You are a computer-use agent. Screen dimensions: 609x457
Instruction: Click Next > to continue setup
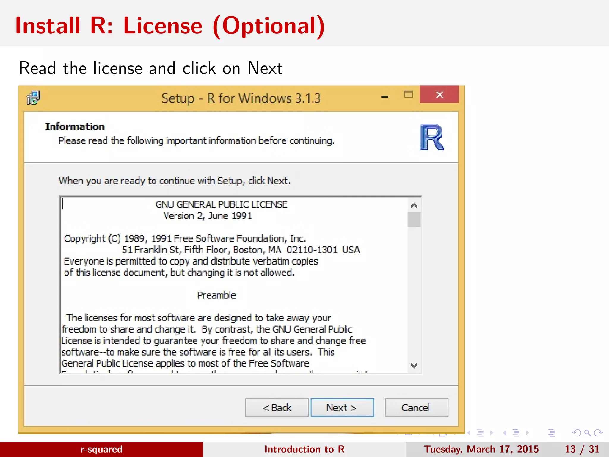(x=342, y=407)
